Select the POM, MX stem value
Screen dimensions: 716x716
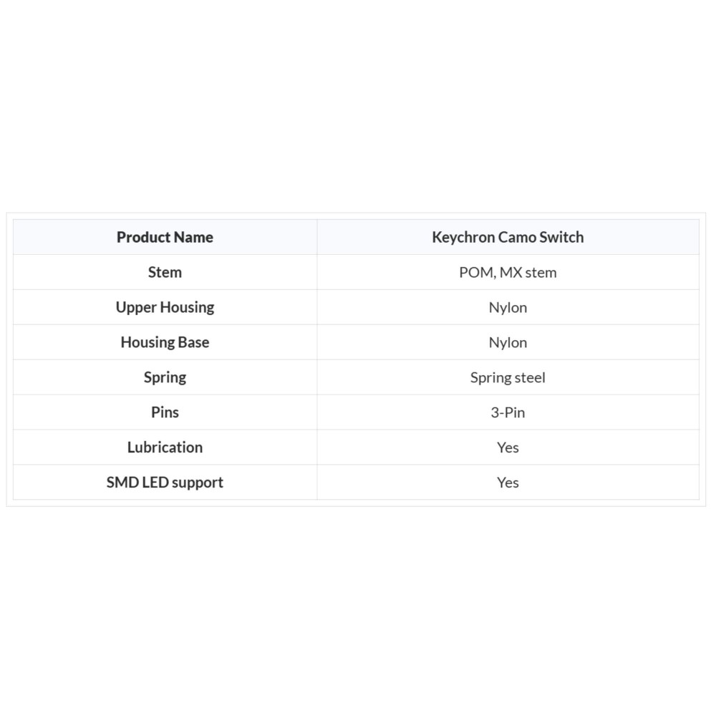(x=508, y=272)
